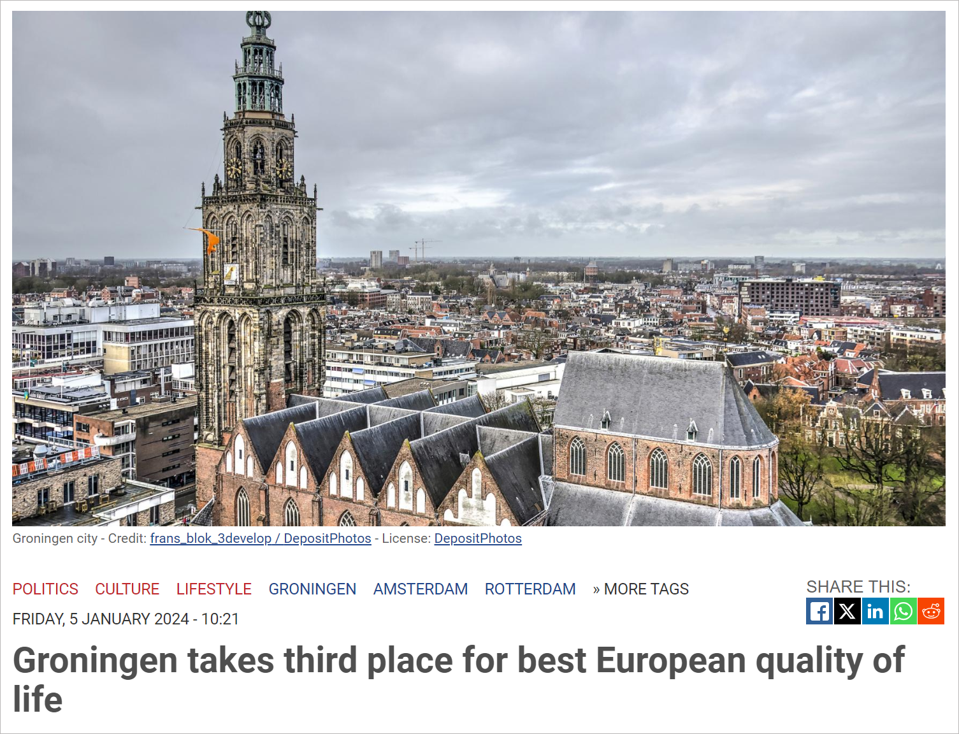This screenshot has height=734, width=959.
Task: Open the Groningen tag
Action: (312, 589)
